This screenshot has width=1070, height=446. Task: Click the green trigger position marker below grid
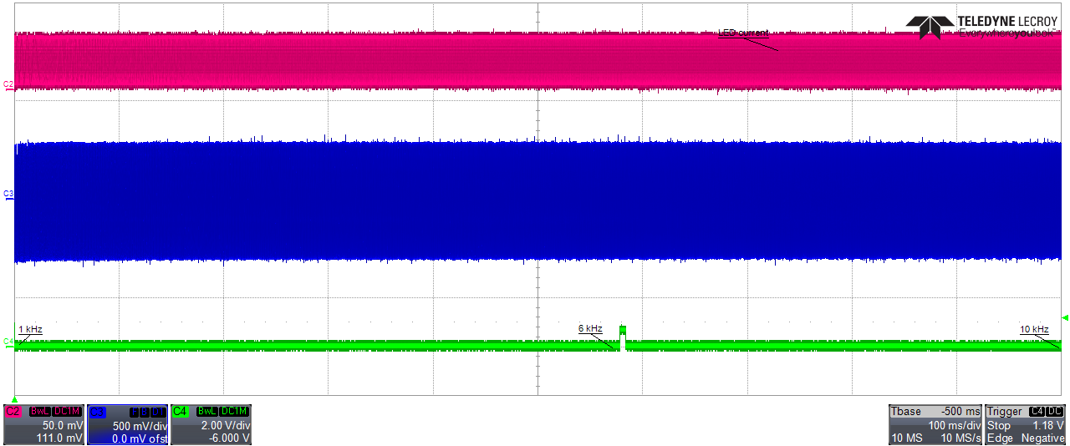pyautogui.click(x=13, y=399)
